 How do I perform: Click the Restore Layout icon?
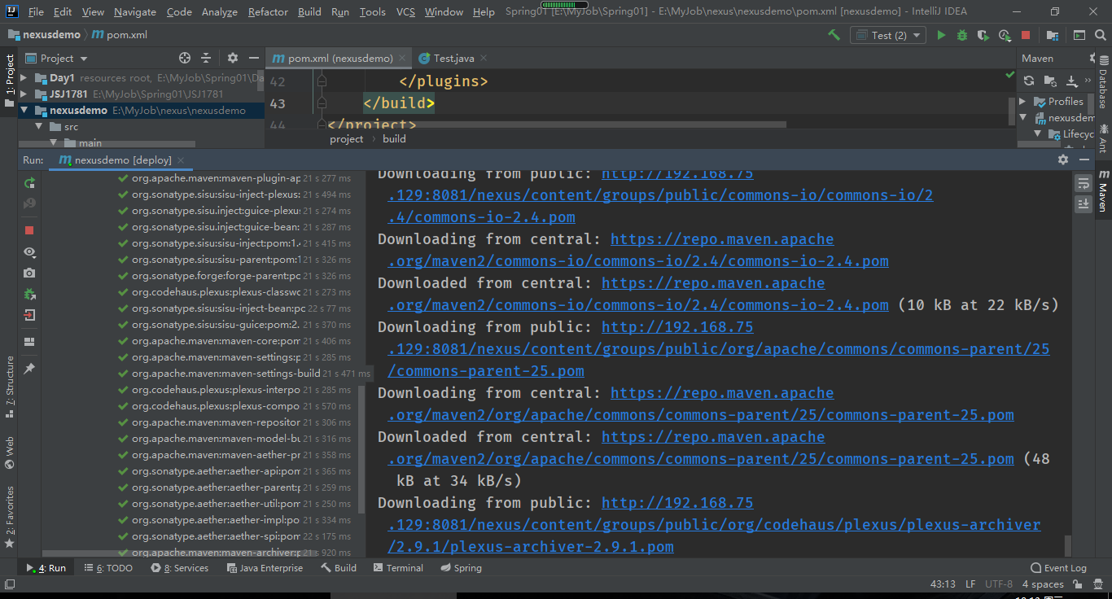[30, 342]
